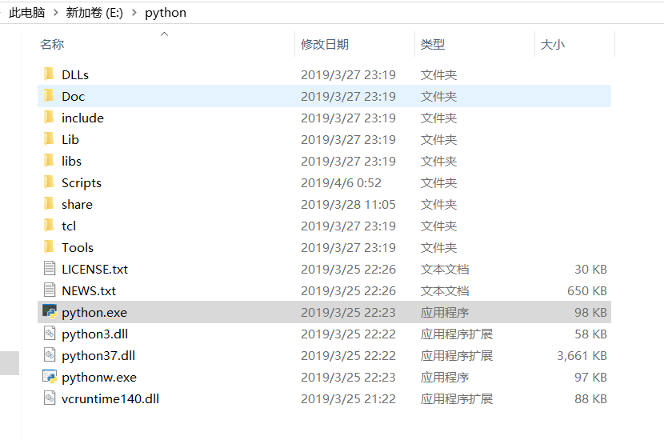Click the python.exe application icon
Screen dimensions: 664x440
click(50, 312)
